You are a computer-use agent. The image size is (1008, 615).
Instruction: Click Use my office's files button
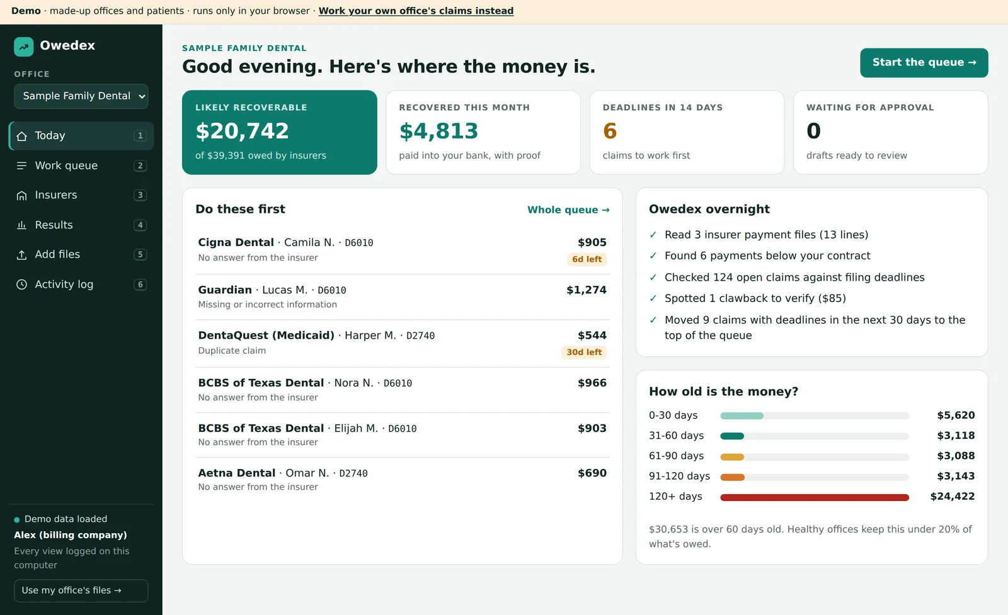(x=81, y=590)
